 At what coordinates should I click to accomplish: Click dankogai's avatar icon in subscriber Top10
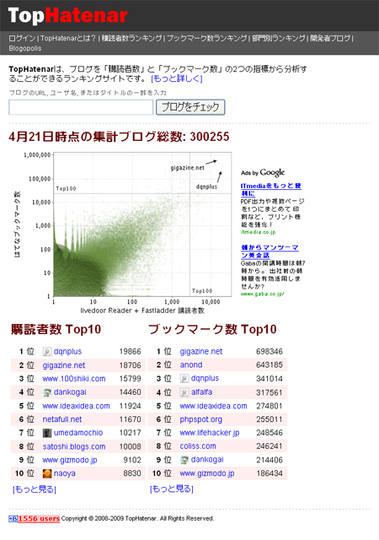point(47,392)
